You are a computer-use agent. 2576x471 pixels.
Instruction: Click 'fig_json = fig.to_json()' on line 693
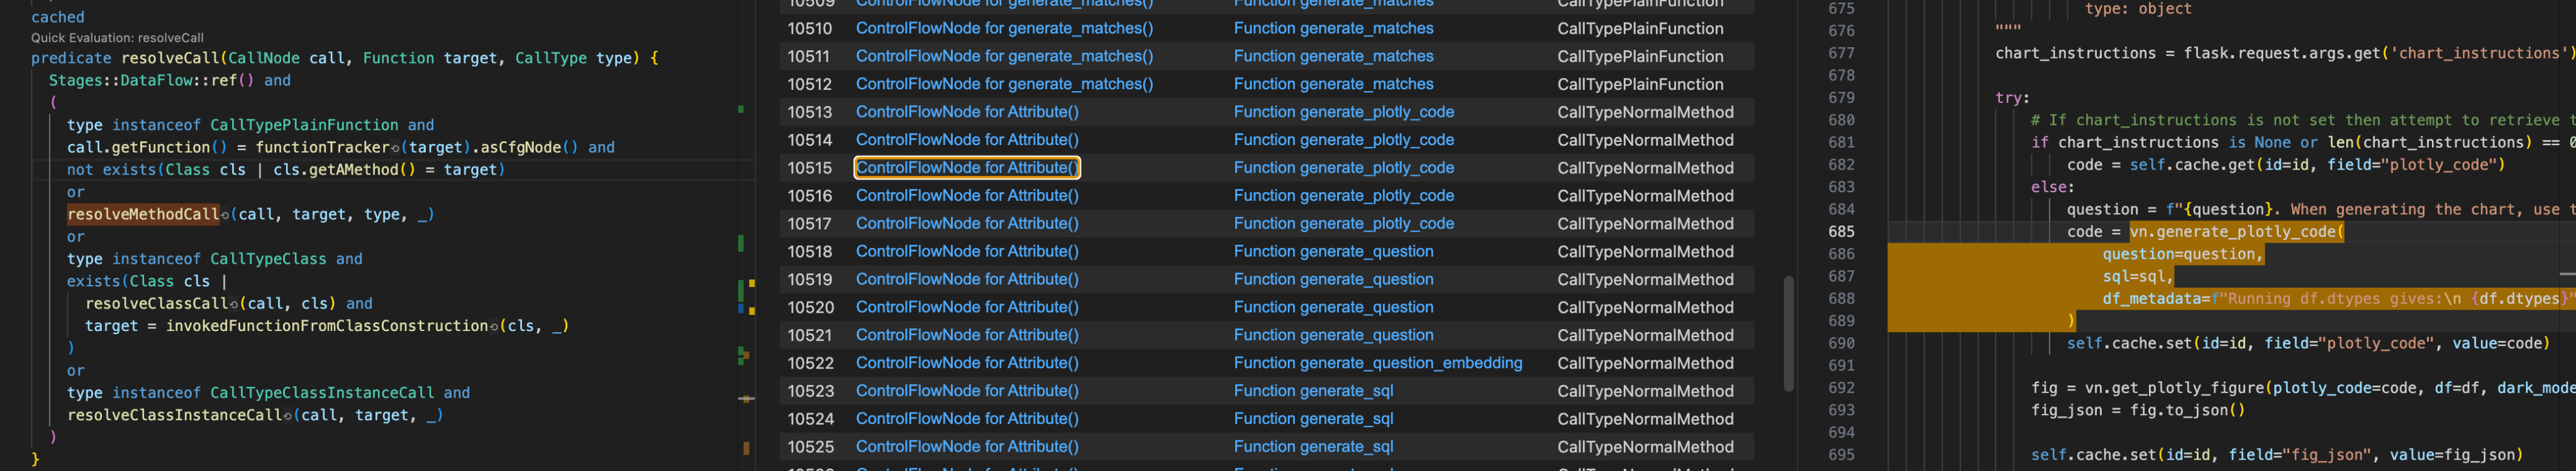(2138, 410)
